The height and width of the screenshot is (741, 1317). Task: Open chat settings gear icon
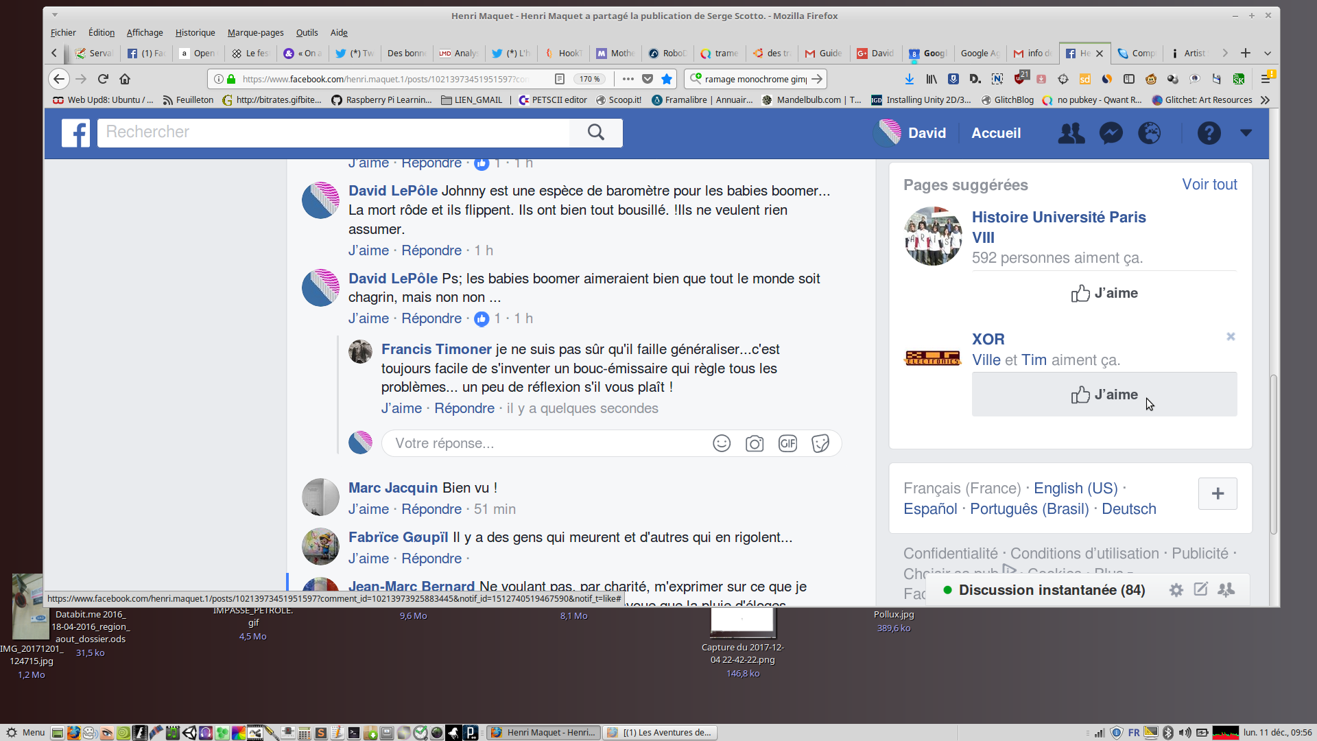(1176, 590)
